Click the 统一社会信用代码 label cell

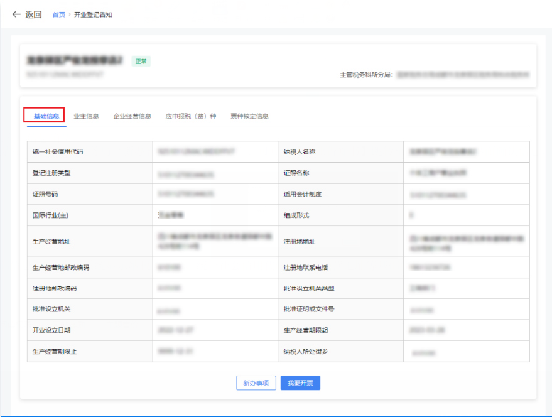tap(58, 152)
